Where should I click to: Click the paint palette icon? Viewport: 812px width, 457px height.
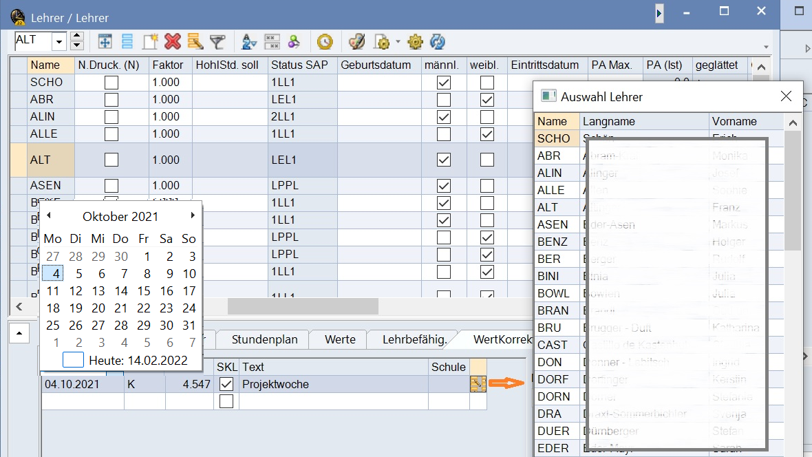356,42
